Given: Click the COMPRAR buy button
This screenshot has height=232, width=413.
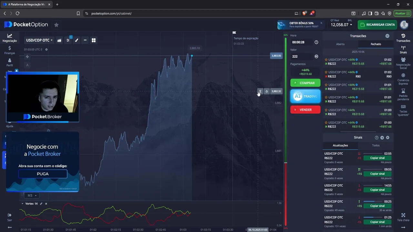Looking at the screenshot, I should tap(305, 83).
